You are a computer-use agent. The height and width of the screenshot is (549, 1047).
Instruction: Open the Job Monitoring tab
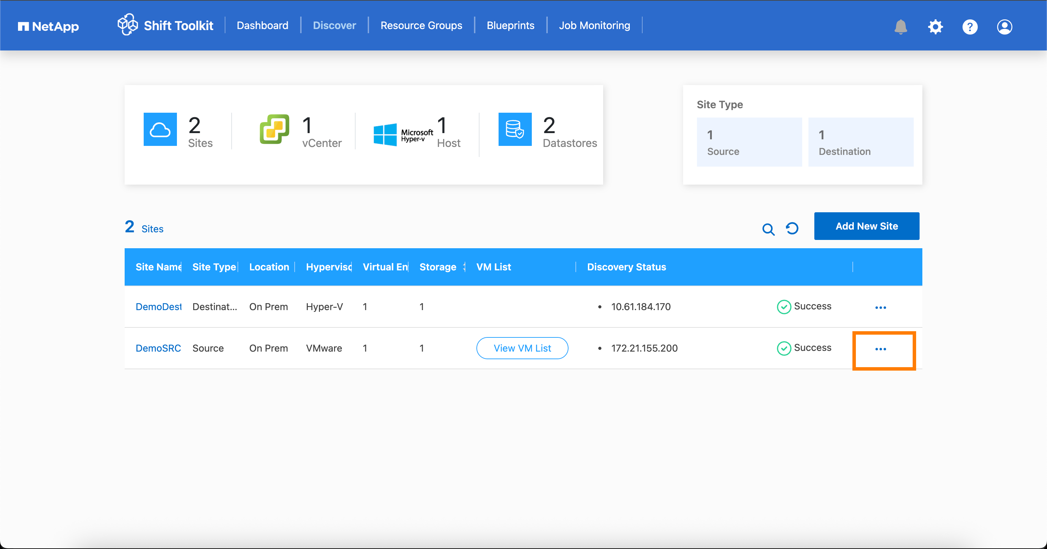(x=594, y=26)
